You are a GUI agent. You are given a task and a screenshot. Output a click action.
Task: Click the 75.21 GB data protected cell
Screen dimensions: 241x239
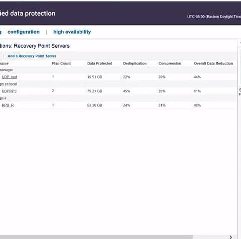95,91
